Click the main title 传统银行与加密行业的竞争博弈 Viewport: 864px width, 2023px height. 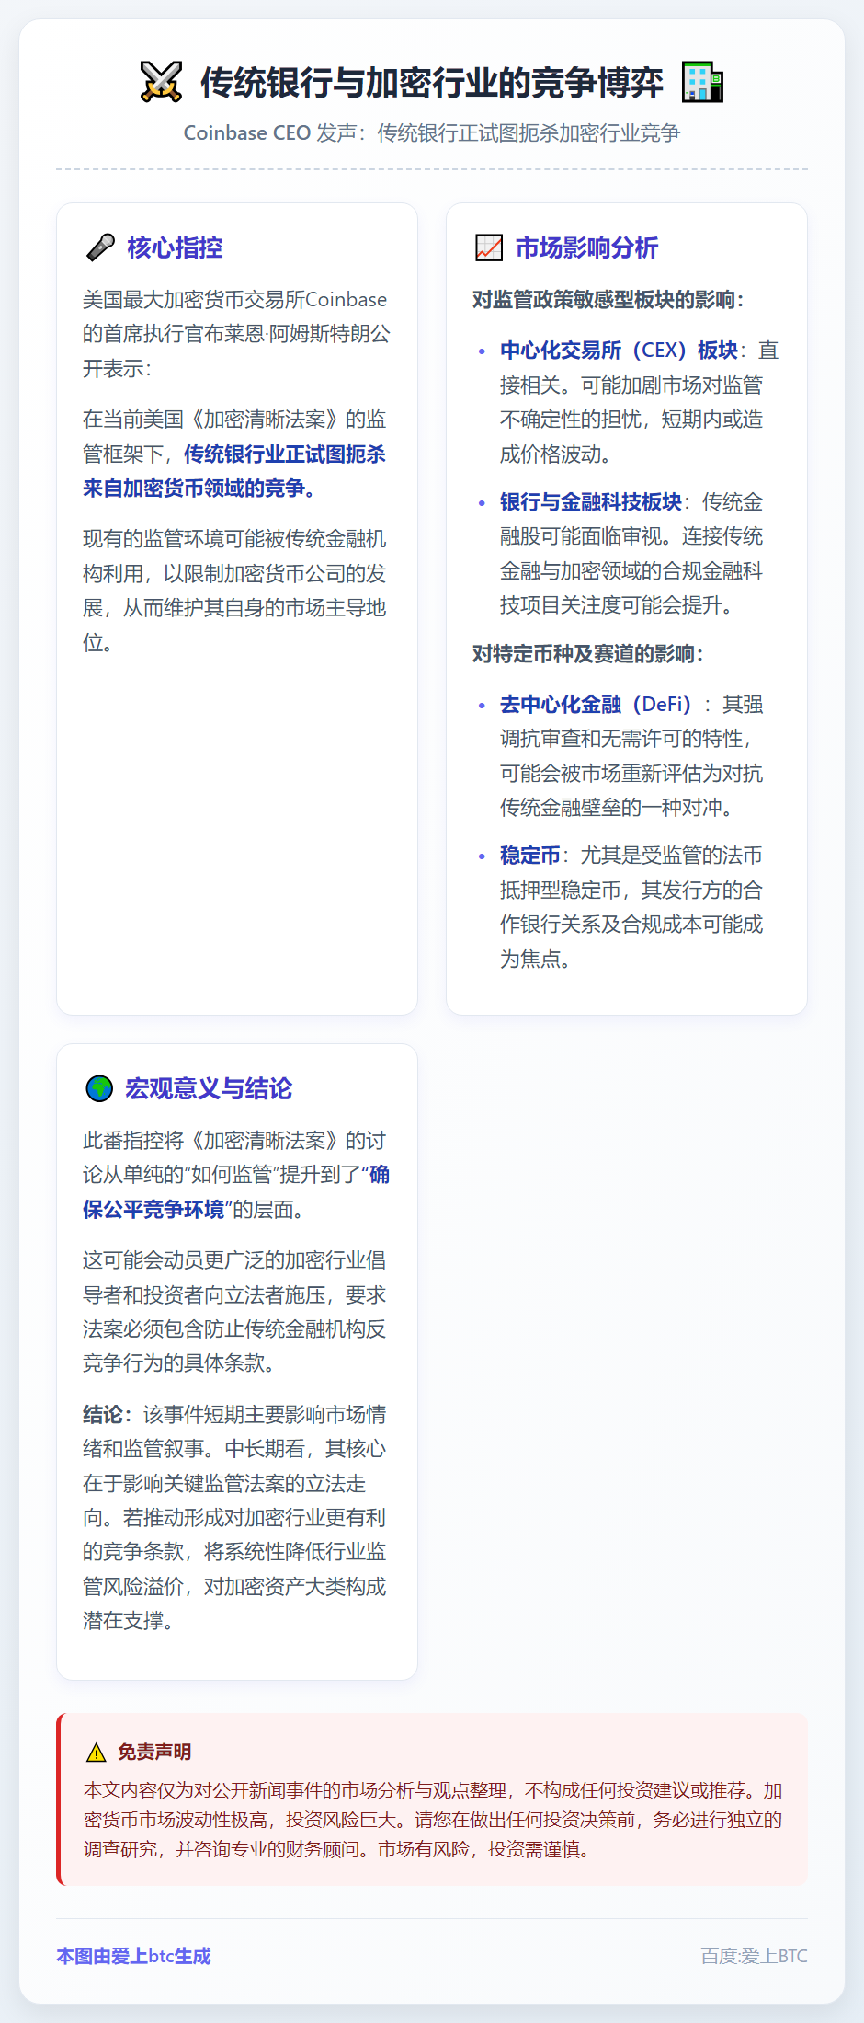click(x=432, y=82)
